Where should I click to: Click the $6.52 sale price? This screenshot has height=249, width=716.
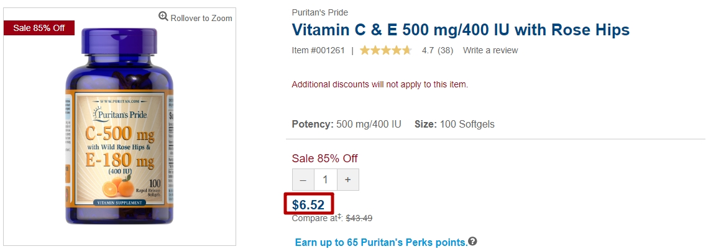coord(308,204)
